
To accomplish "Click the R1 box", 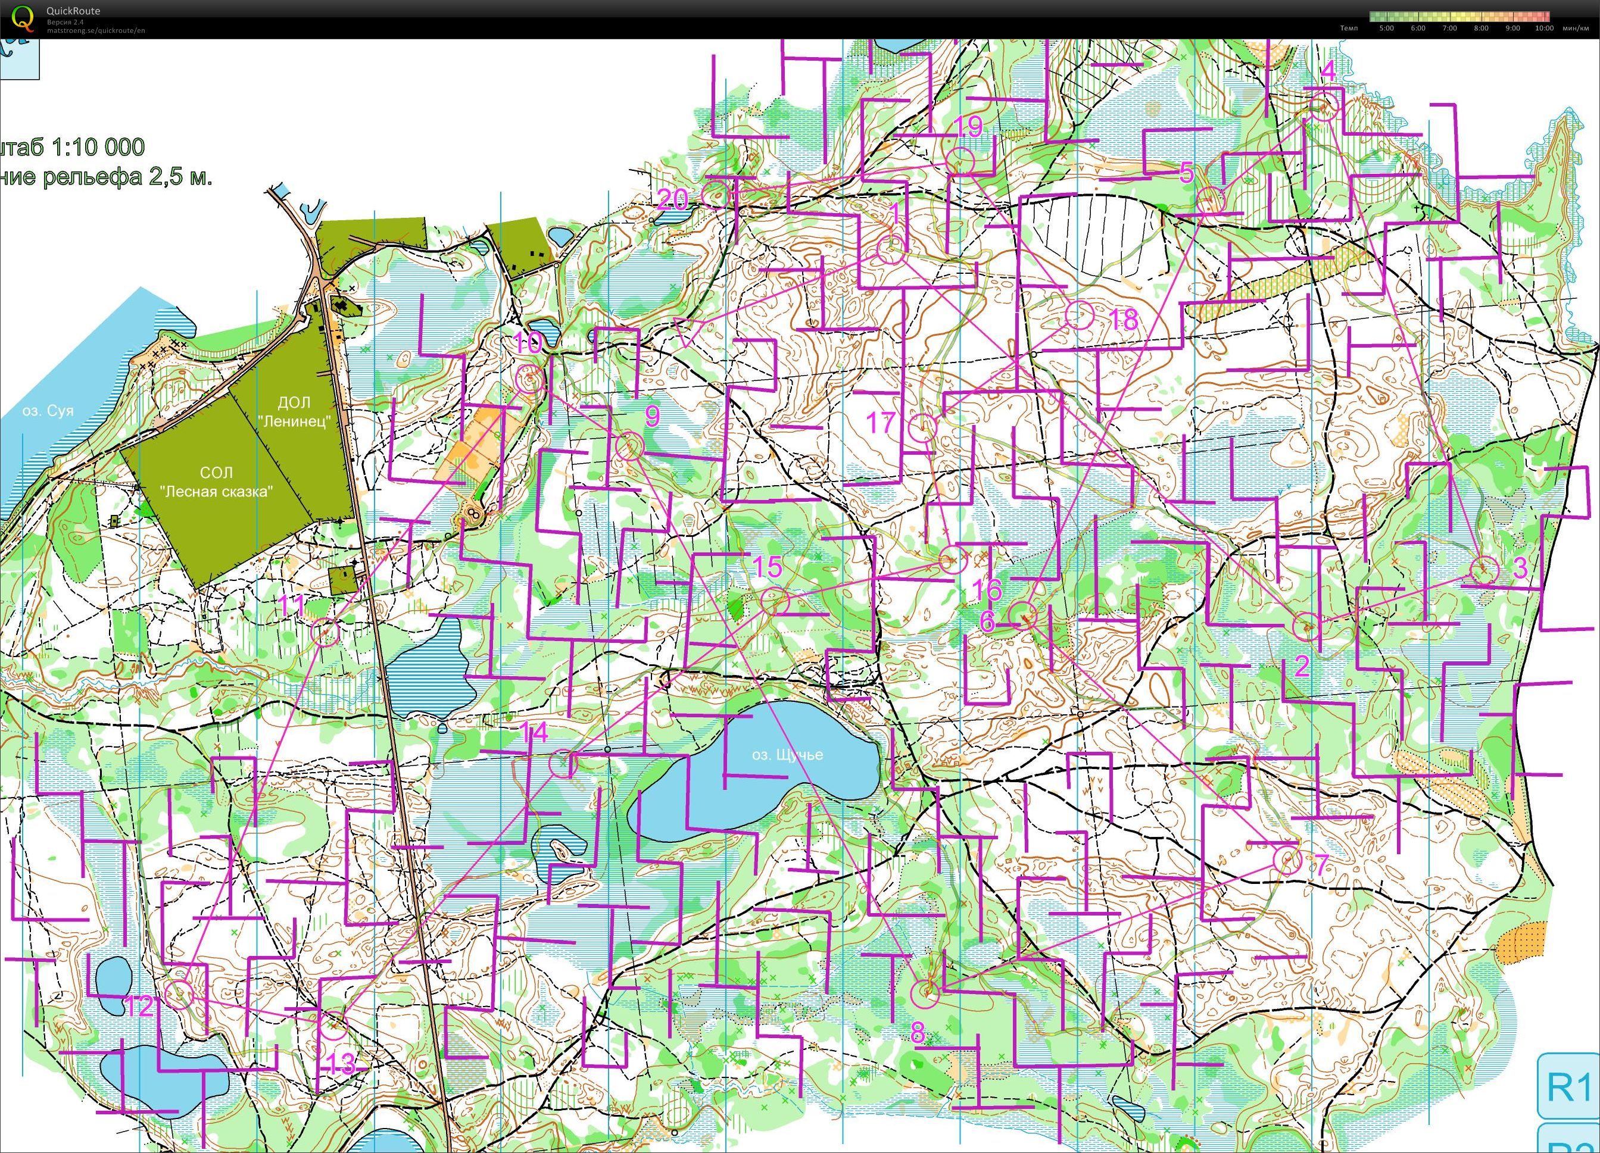I will (1569, 1086).
